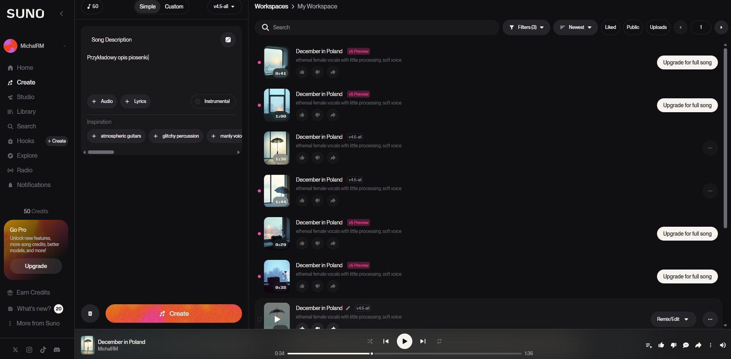731x359 pixels.
Task: Share the 0:29 December in Poland song
Action: pos(333,243)
